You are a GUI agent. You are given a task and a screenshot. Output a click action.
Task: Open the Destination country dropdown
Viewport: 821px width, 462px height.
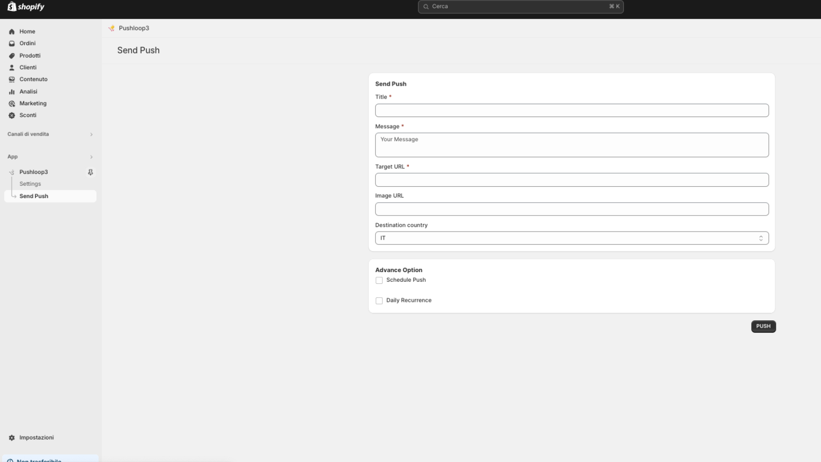pos(572,238)
